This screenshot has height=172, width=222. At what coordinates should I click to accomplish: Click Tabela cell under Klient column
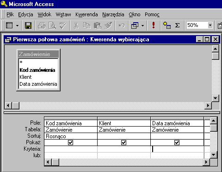[124, 130]
